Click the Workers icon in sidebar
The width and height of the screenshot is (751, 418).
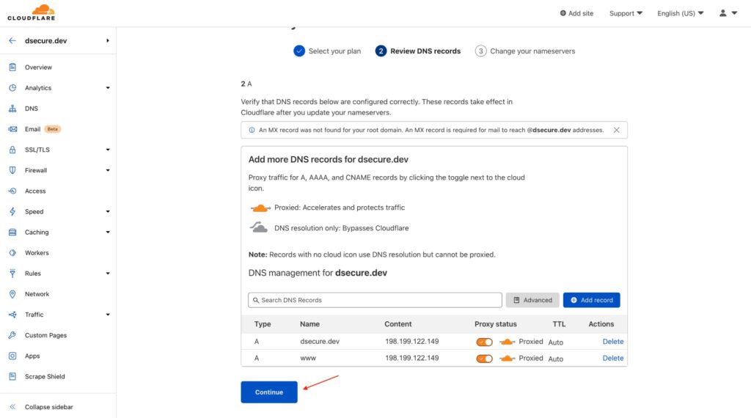[x=12, y=252]
